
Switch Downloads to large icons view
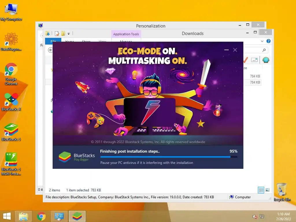[267, 190]
